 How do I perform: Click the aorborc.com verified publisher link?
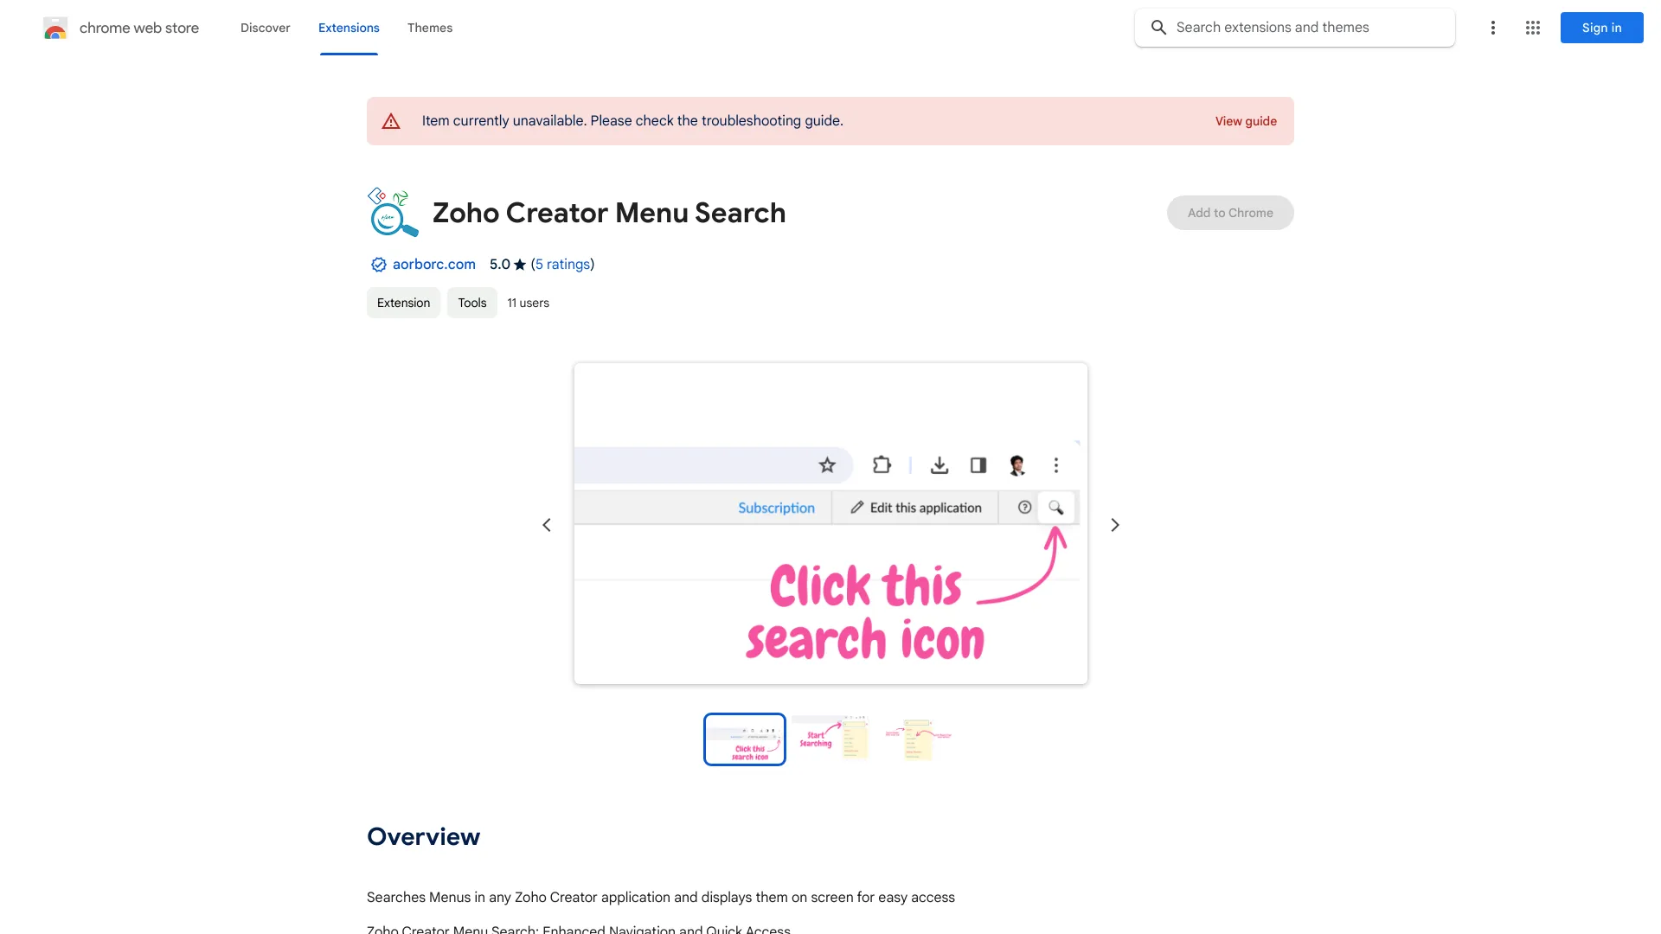433,264
